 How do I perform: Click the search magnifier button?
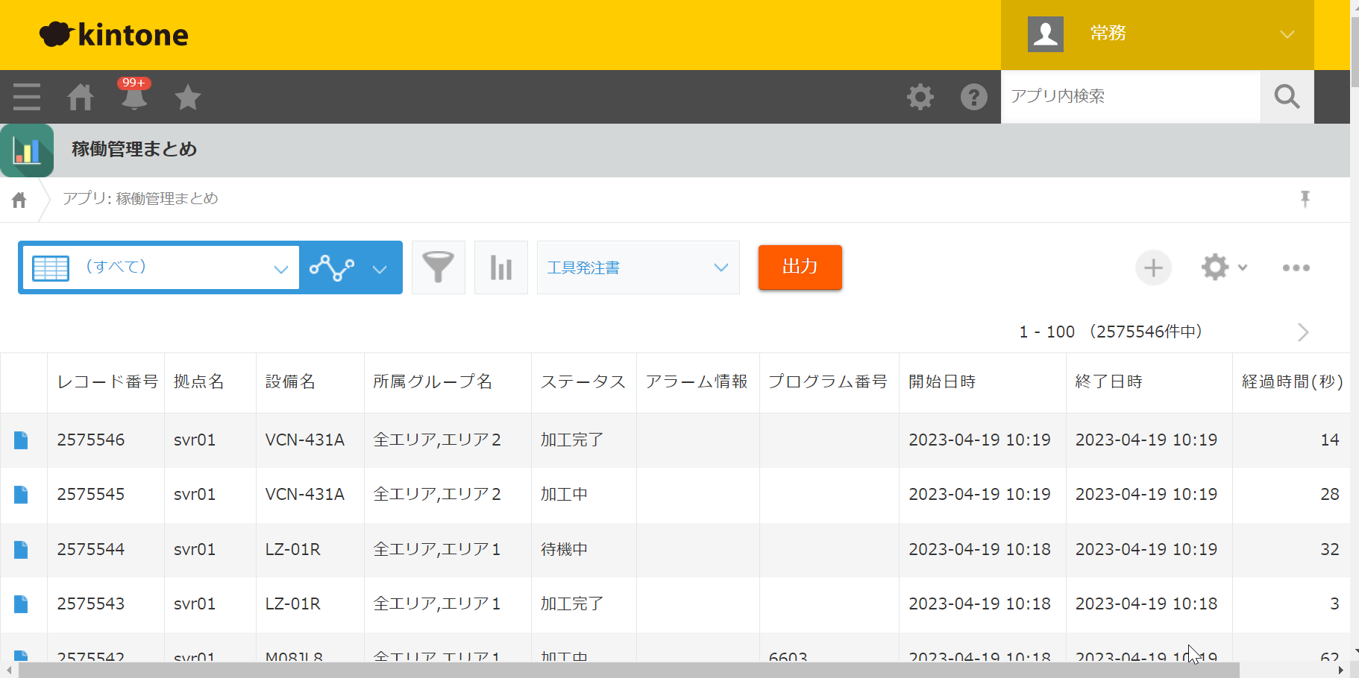[1287, 97]
